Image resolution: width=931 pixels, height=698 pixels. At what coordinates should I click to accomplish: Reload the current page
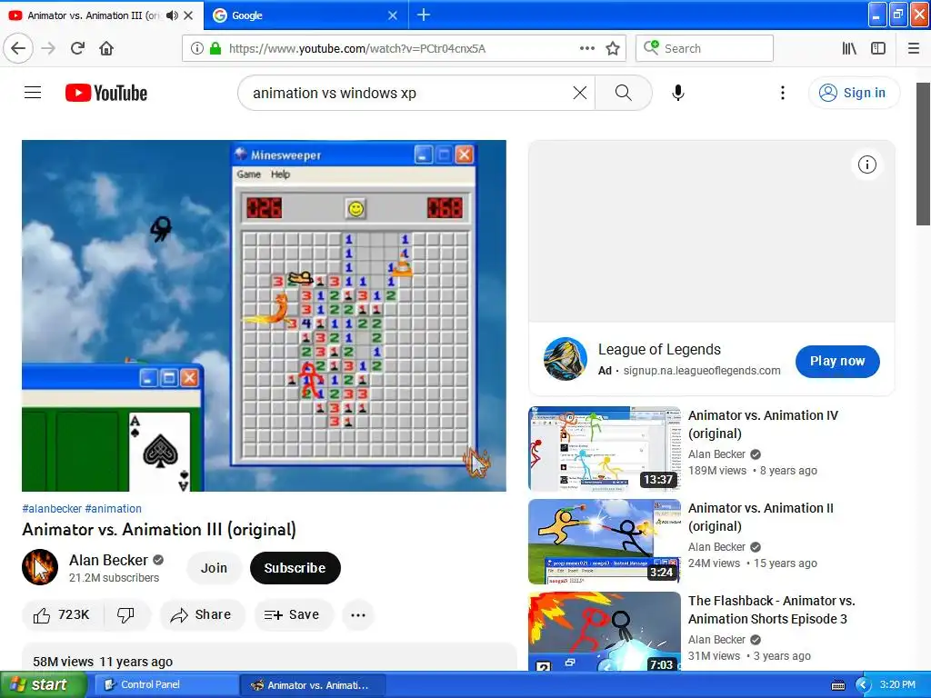(x=77, y=48)
